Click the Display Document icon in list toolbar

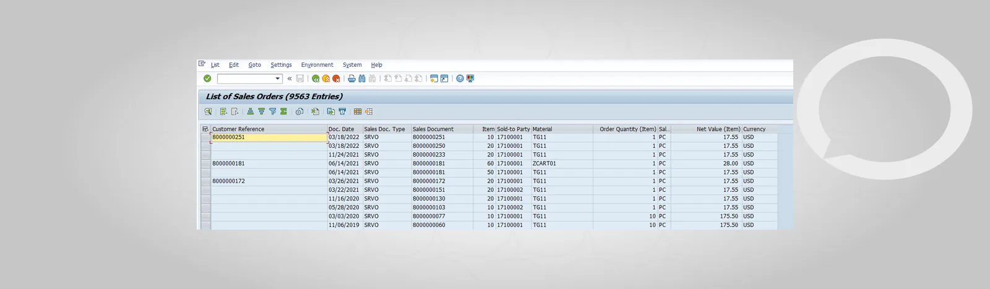[223, 111]
